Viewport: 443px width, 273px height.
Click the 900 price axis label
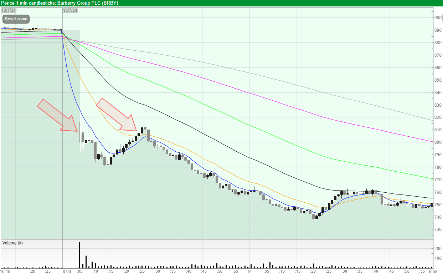coord(438,18)
